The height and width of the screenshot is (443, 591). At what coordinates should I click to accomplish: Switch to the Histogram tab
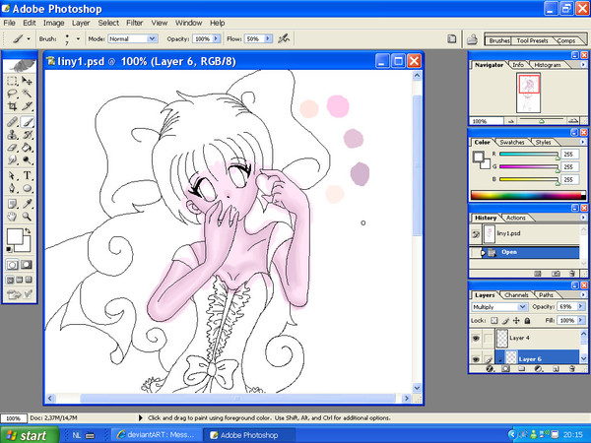[548, 65]
